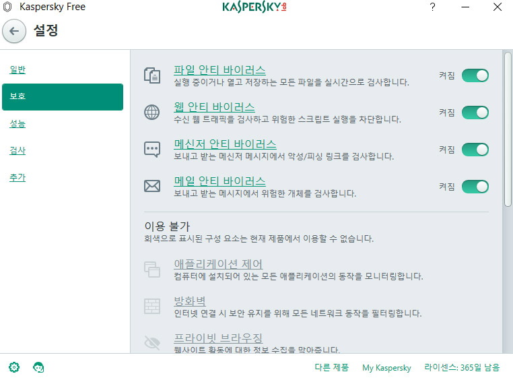Disable the 메신저 안티 바이러스 switch
513x378 pixels.
coord(475,150)
